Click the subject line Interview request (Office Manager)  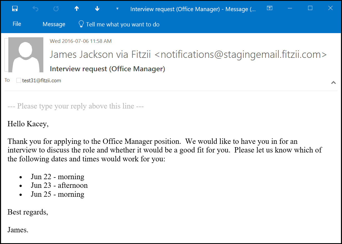tap(107, 69)
